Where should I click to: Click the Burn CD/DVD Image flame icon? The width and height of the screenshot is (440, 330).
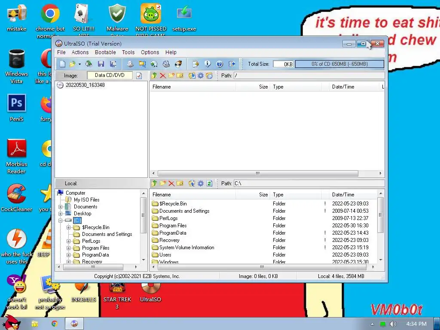[178, 64]
